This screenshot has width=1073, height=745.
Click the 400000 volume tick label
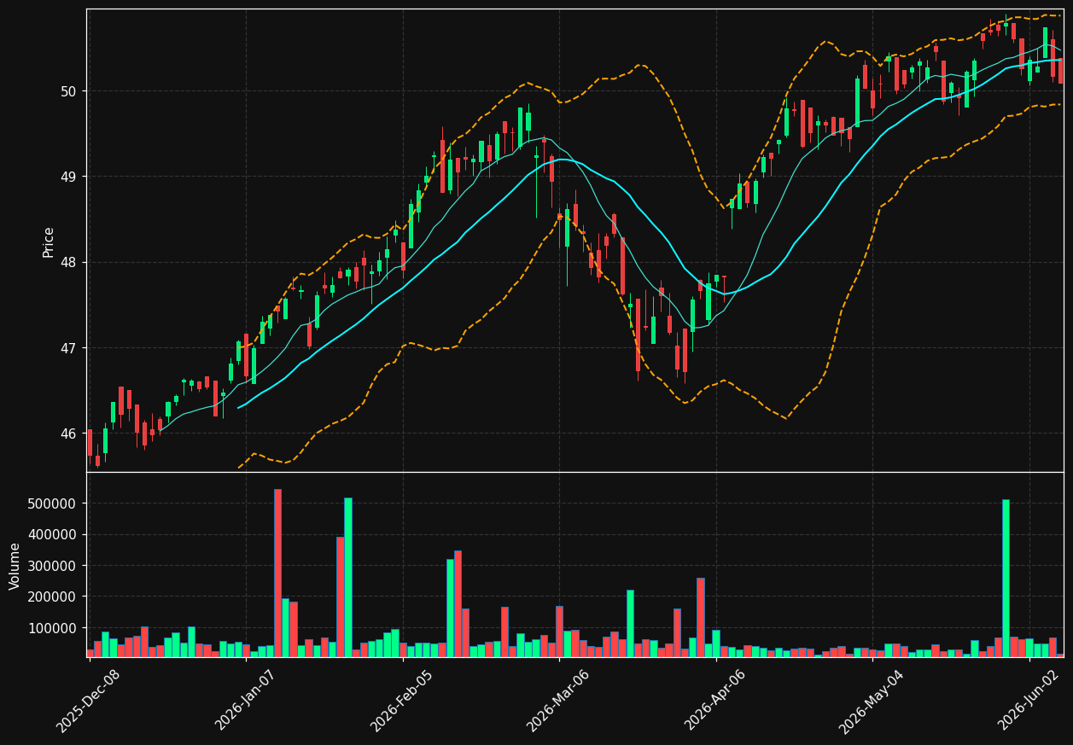click(x=53, y=535)
